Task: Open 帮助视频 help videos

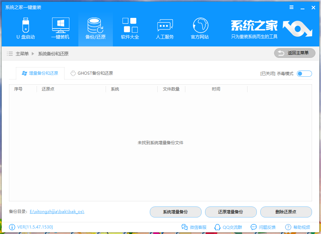Action: pos(298,227)
